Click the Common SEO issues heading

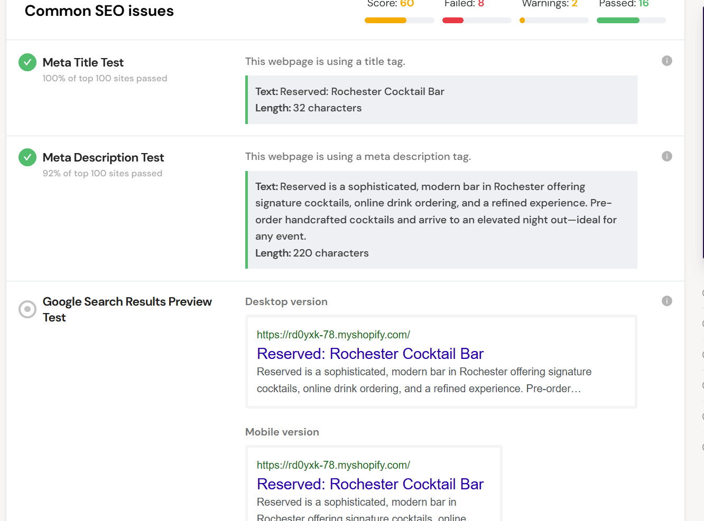tap(99, 11)
